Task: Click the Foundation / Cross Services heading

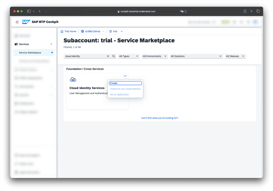Action: [x=85, y=69]
